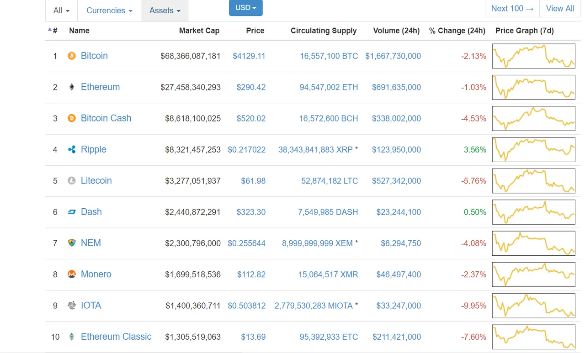Viewport: 585px width, 353px height.
Task: Click Litecoin volume $527,342,000
Action: point(396,181)
